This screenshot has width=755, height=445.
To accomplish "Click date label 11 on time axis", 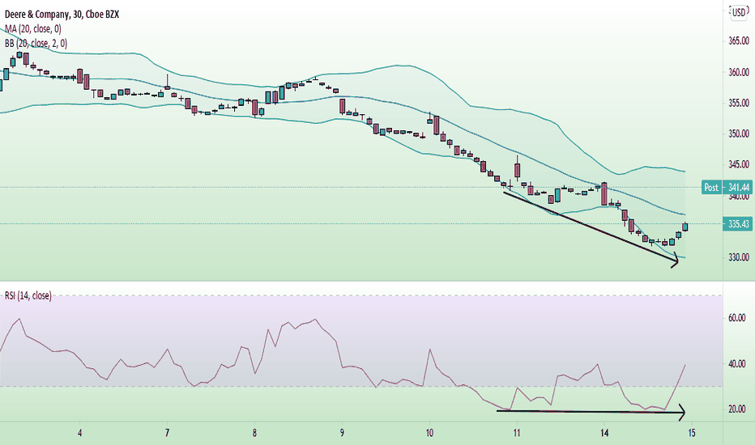I will pyautogui.click(x=517, y=433).
